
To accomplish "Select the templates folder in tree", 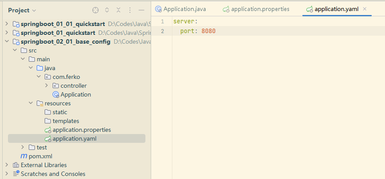I will click(x=66, y=121).
